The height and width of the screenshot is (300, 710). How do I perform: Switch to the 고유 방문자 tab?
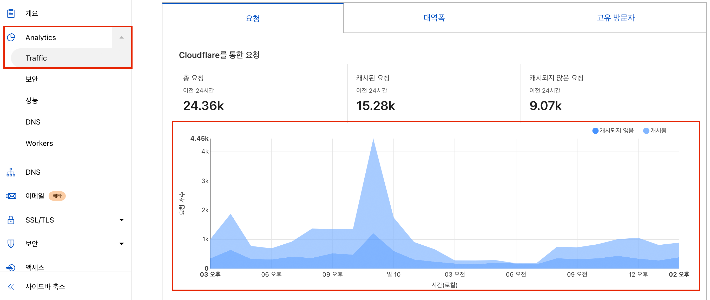click(615, 18)
